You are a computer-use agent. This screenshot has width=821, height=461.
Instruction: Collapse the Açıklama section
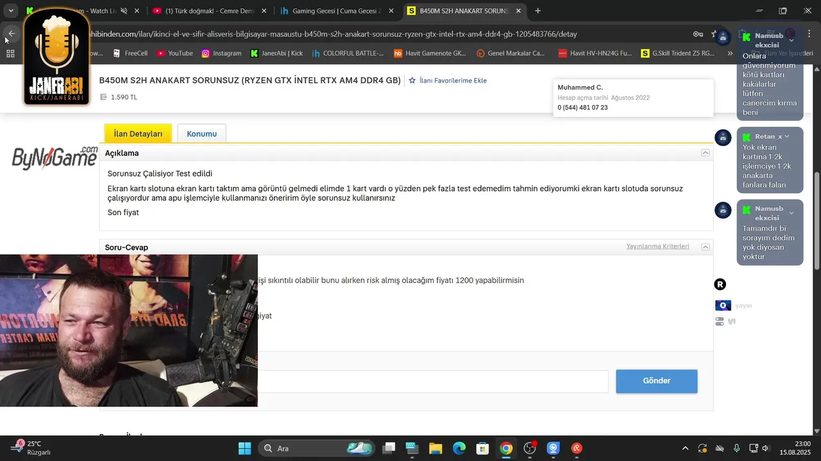tap(705, 153)
